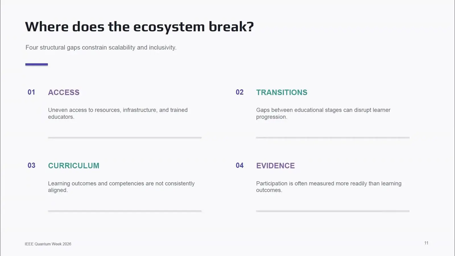Viewport: 455px width, 256px height.
Task: Click the number 02 label
Action: 239,92
